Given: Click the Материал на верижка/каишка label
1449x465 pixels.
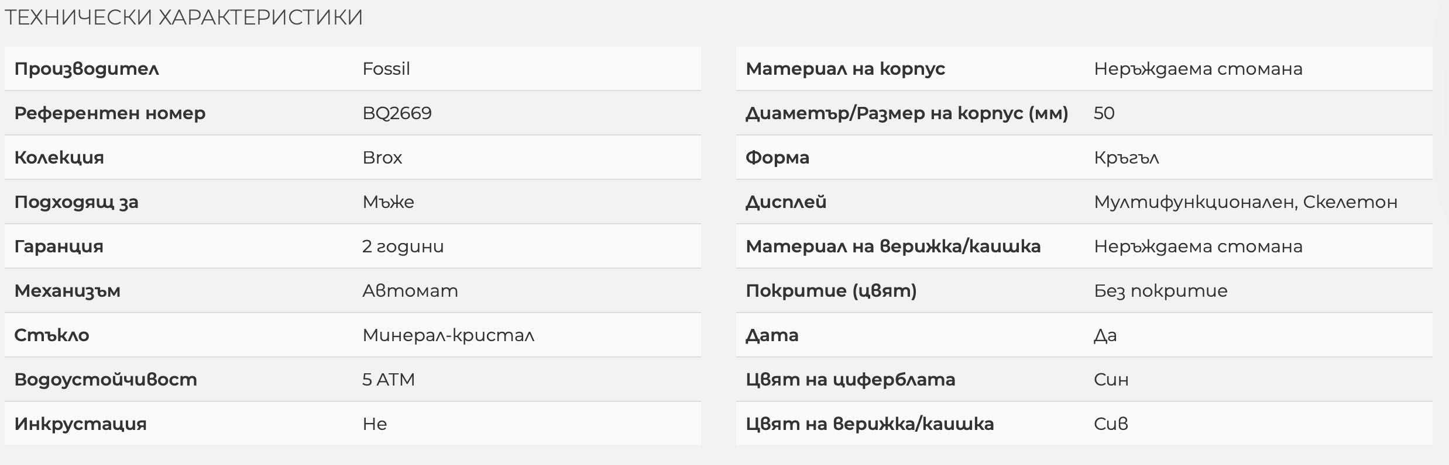Looking at the screenshot, I should point(893,247).
